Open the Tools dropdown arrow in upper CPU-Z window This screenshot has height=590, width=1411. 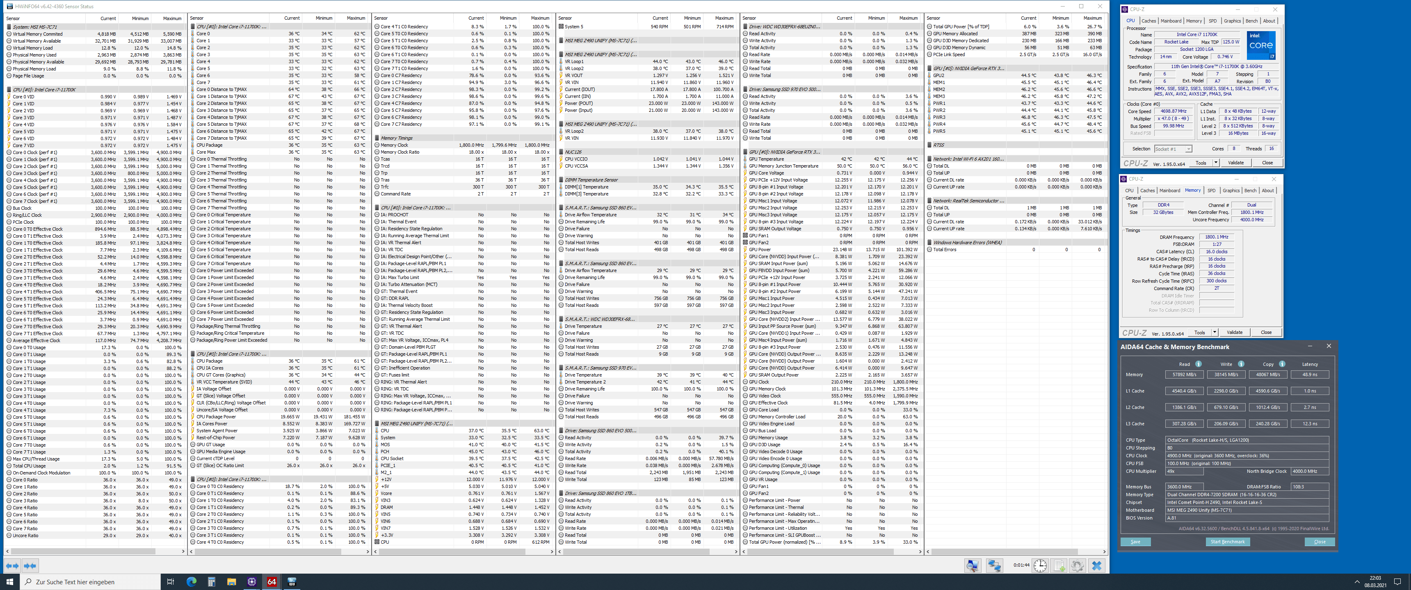tap(1215, 163)
